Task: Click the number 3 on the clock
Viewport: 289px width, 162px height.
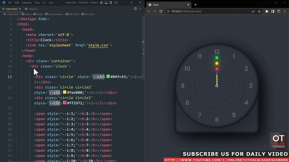Action: pos(251,85)
